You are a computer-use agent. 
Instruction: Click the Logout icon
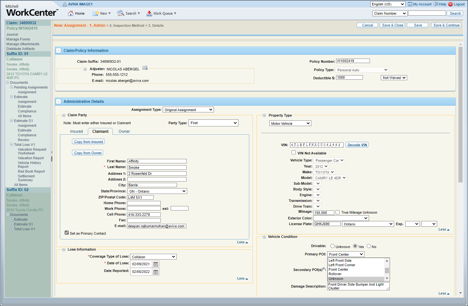450,4
